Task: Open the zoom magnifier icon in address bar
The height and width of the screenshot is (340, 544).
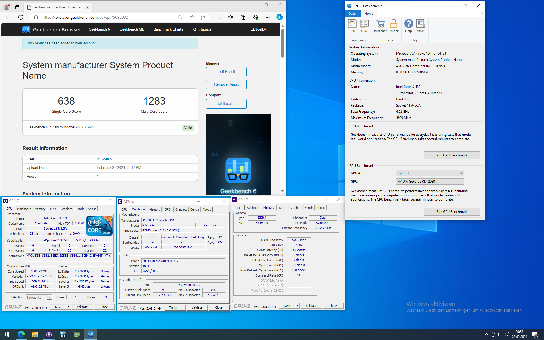Action: (180, 17)
